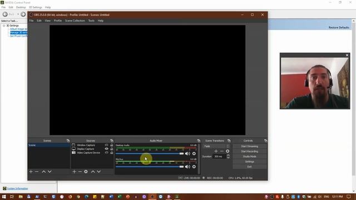The width and height of the screenshot is (356, 200).
Task: Open OBS Edit menu
Action: tap(39, 21)
